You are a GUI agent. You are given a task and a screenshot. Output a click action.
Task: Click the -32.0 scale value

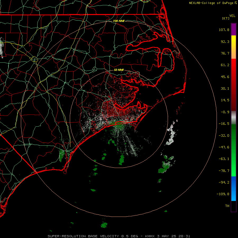(x=224, y=136)
